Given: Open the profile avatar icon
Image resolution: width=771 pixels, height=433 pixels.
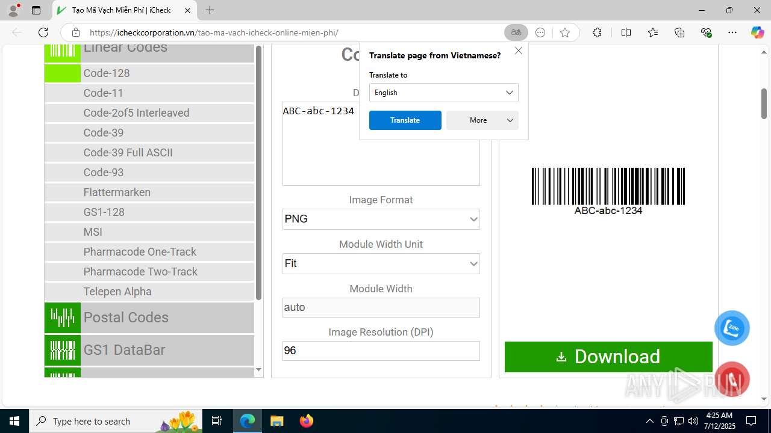Looking at the screenshot, I should click(x=13, y=10).
